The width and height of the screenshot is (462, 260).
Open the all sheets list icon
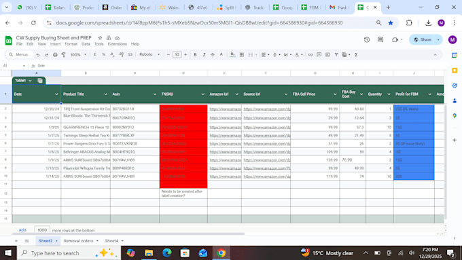point(26,241)
